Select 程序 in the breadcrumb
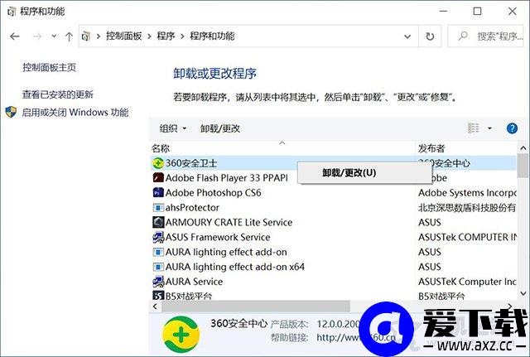This screenshot has width=530, height=357. pos(166,36)
